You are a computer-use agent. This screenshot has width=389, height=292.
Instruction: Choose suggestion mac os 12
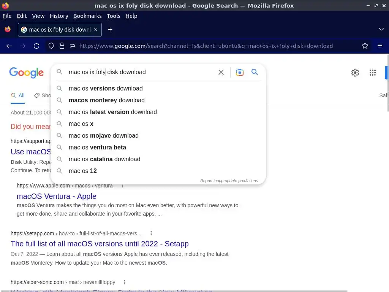point(158,171)
